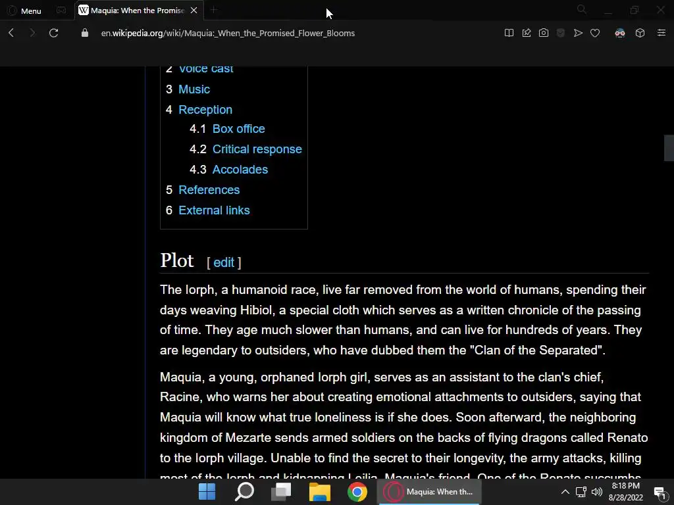Add page to bookmarks heart icon
The height and width of the screenshot is (505, 674).
click(x=595, y=33)
